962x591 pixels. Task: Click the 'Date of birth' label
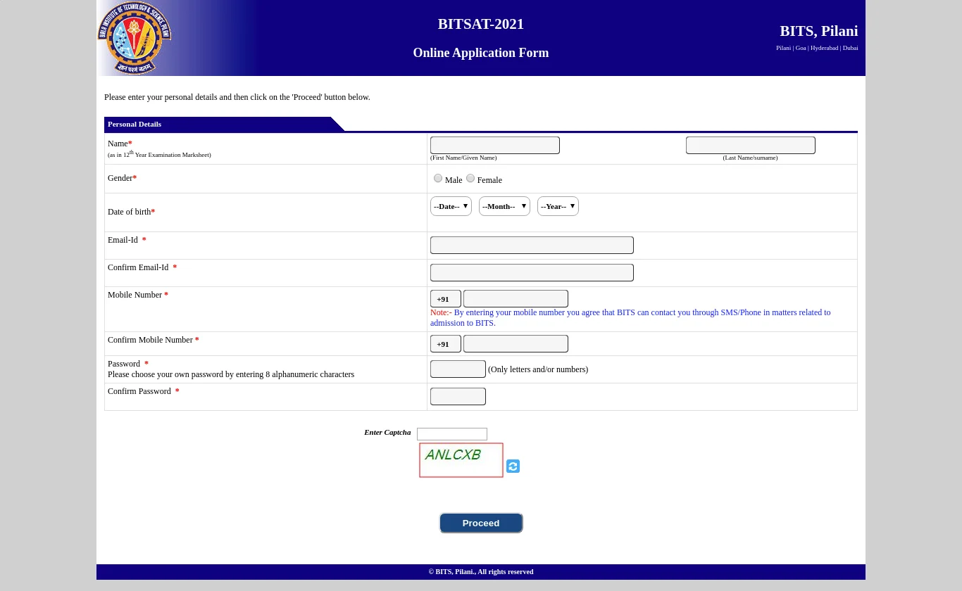tap(131, 212)
